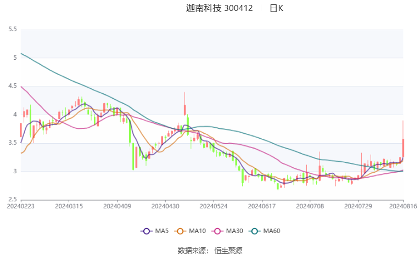Click the chart title 迦南科技 300412

click(x=219, y=8)
